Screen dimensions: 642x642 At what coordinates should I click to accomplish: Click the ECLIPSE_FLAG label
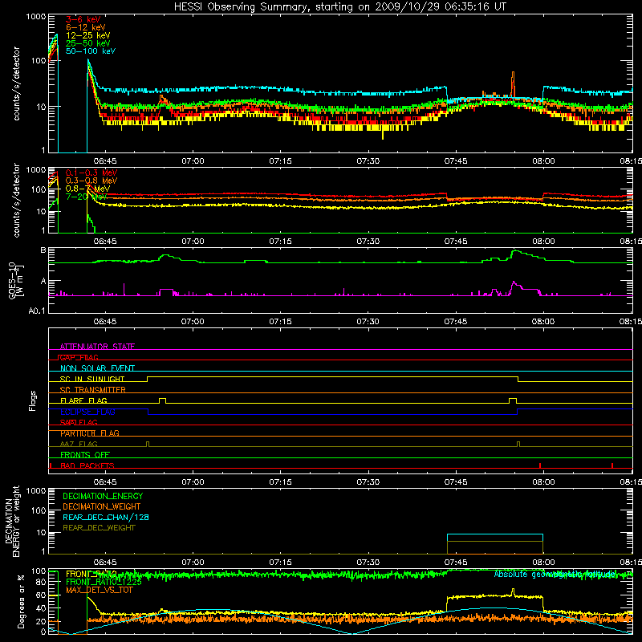pyautogui.click(x=87, y=412)
